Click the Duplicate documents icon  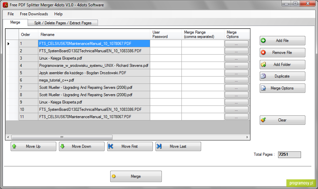pyautogui.click(x=263, y=76)
